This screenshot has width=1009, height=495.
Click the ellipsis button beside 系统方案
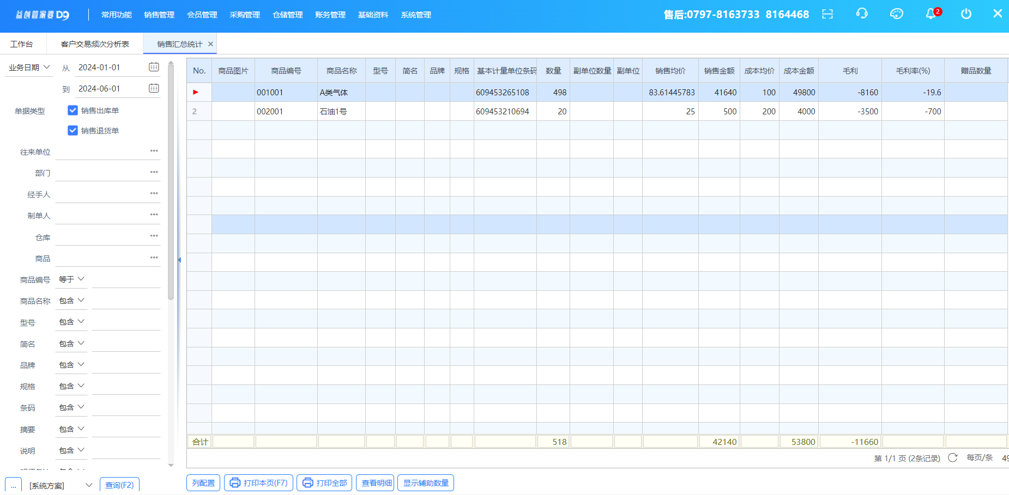pos(14,485)
